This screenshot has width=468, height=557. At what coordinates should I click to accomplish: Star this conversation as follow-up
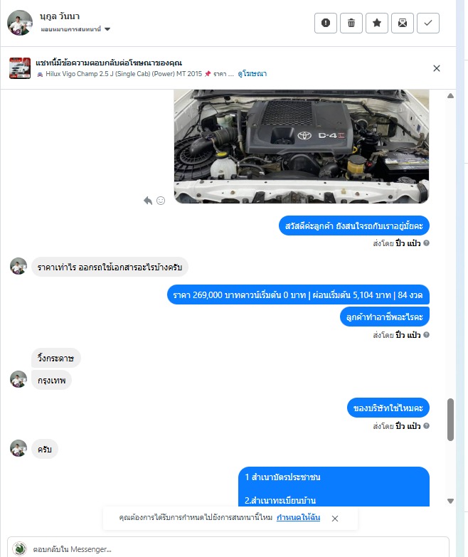click(377, 23)
